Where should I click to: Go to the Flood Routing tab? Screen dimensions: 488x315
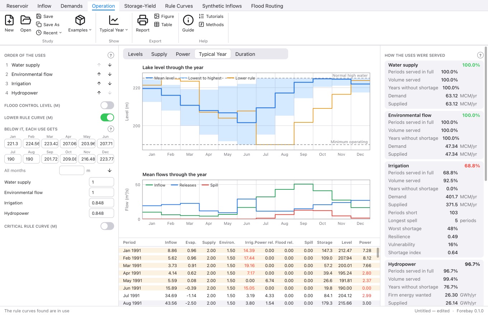tap(267, 6)
